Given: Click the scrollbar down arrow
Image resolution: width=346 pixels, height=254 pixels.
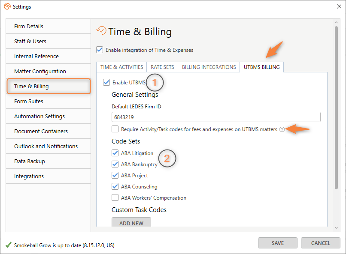Looking at the screenshot, I should click(336, 228).
